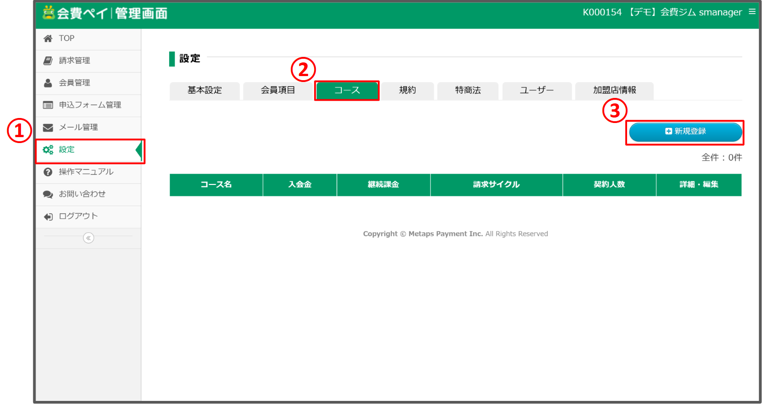Open the ユーザー tab
762x405 pixels.
(537, 91)
